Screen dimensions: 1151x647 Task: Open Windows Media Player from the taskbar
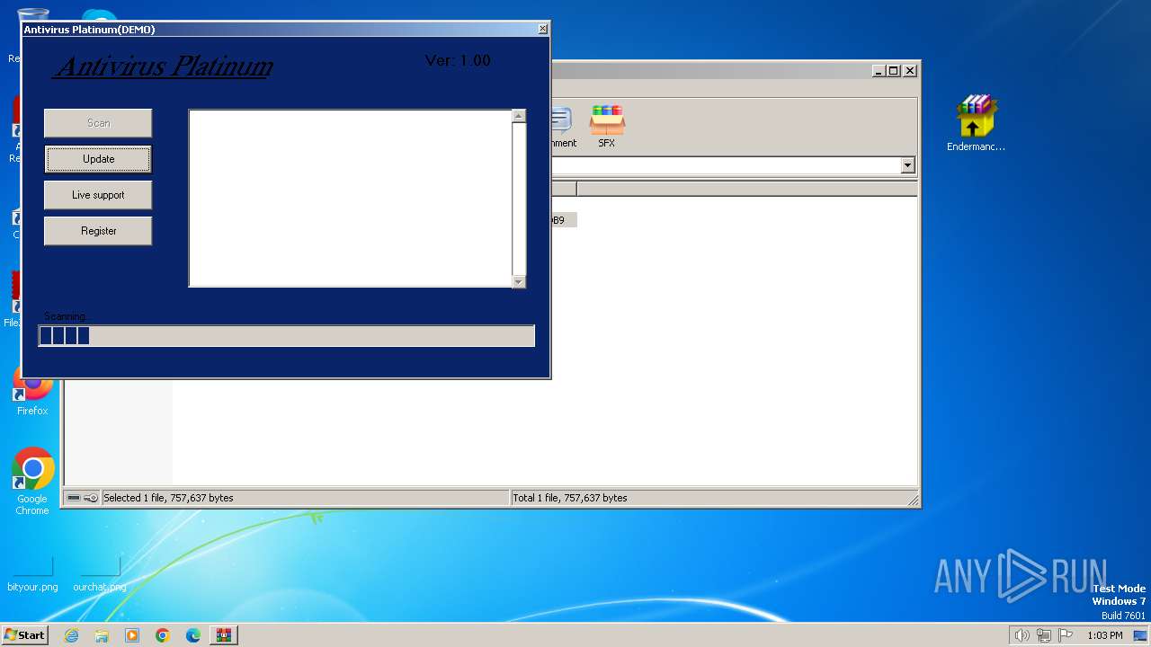click(132, 635)
